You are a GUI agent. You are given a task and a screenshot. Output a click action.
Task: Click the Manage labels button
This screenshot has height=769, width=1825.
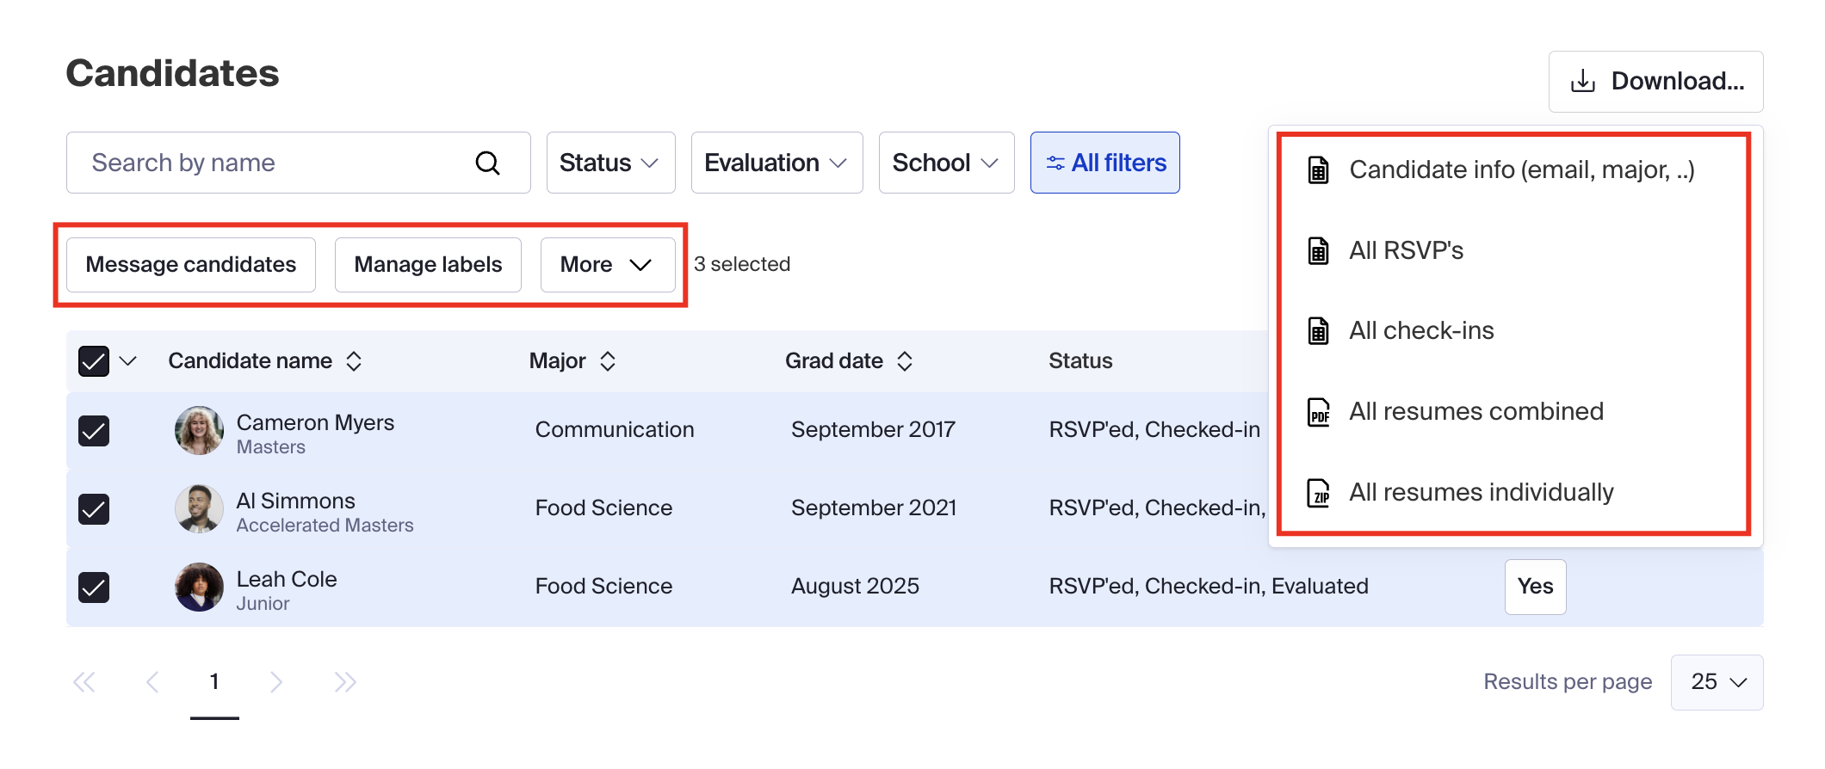[x=428, y=265]
